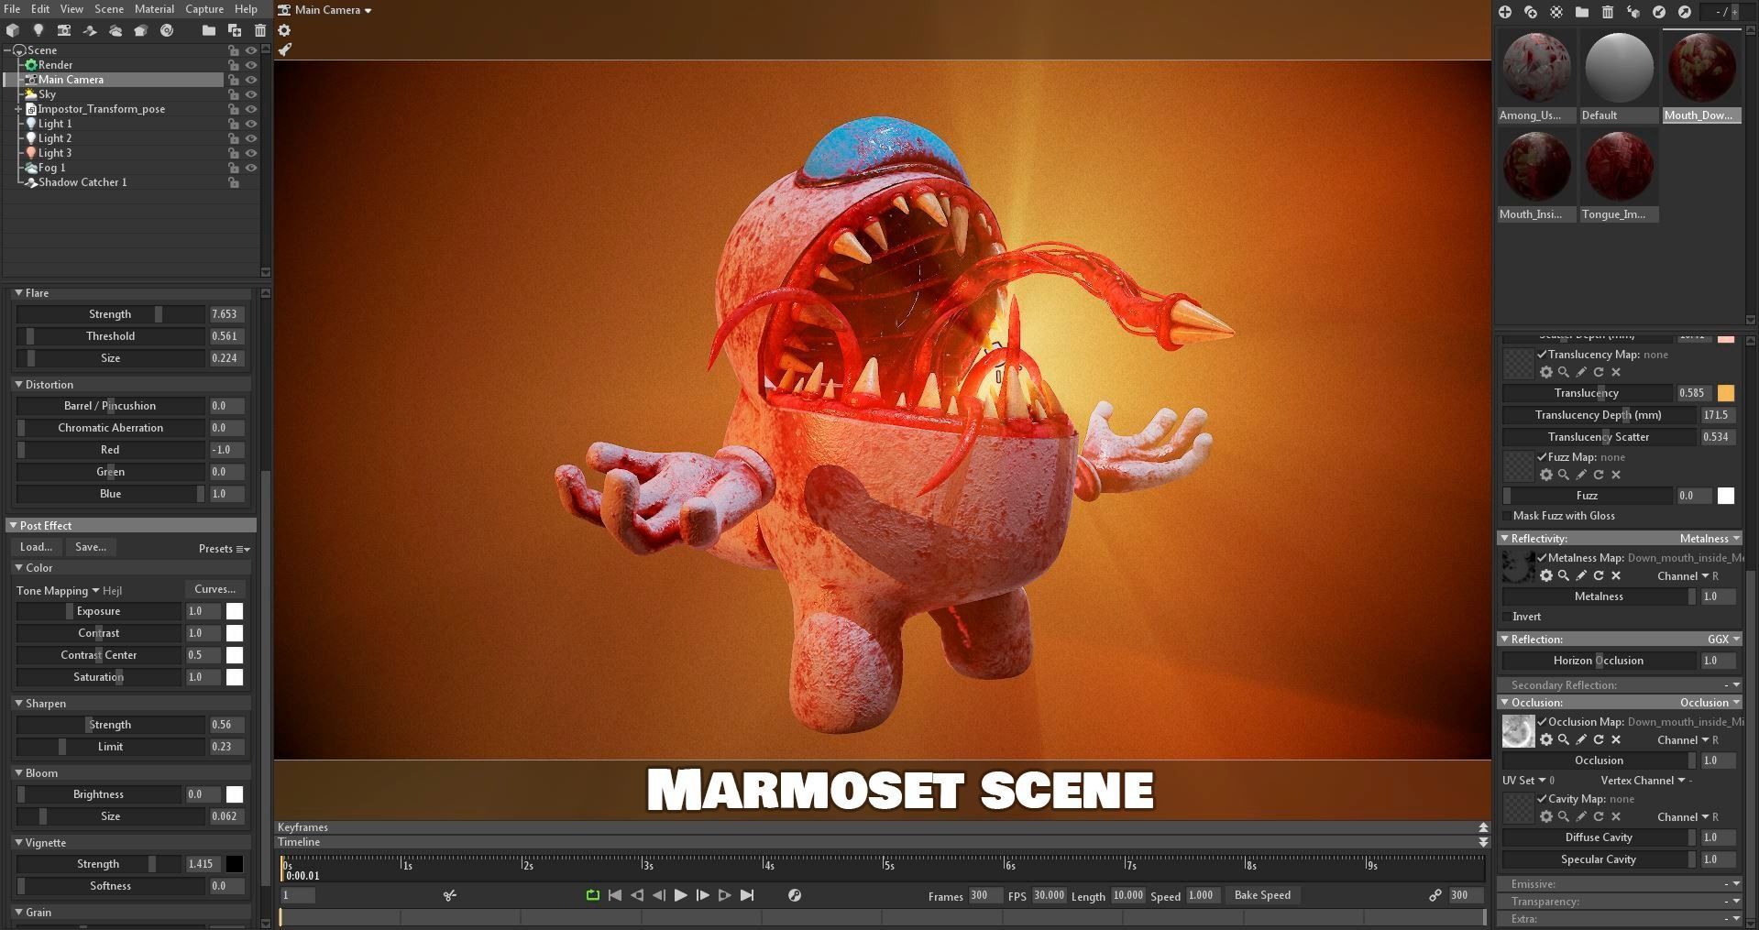Lock the Shadow Catcher 1 object

(x=234, y=182)
